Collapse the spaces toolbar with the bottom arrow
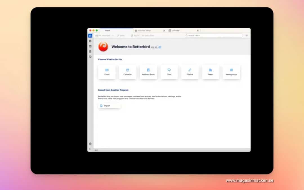This screenshot has width=304, height=190. pyautogui.click(x=90, y=149)
